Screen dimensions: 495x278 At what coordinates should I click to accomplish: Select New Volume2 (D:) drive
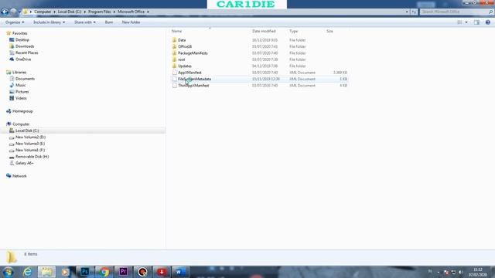point(30,137)
